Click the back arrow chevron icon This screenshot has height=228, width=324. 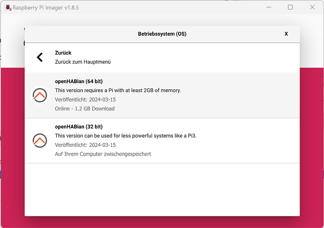(x=39, y=57)
